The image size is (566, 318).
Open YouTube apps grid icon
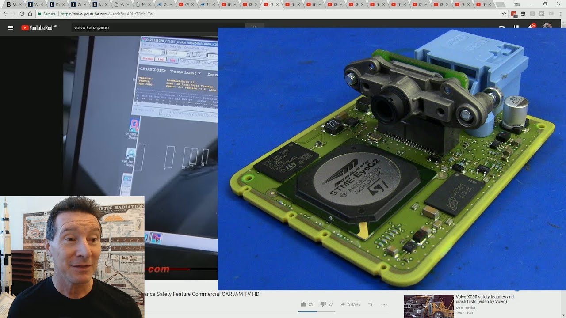[x=516, y=27]
